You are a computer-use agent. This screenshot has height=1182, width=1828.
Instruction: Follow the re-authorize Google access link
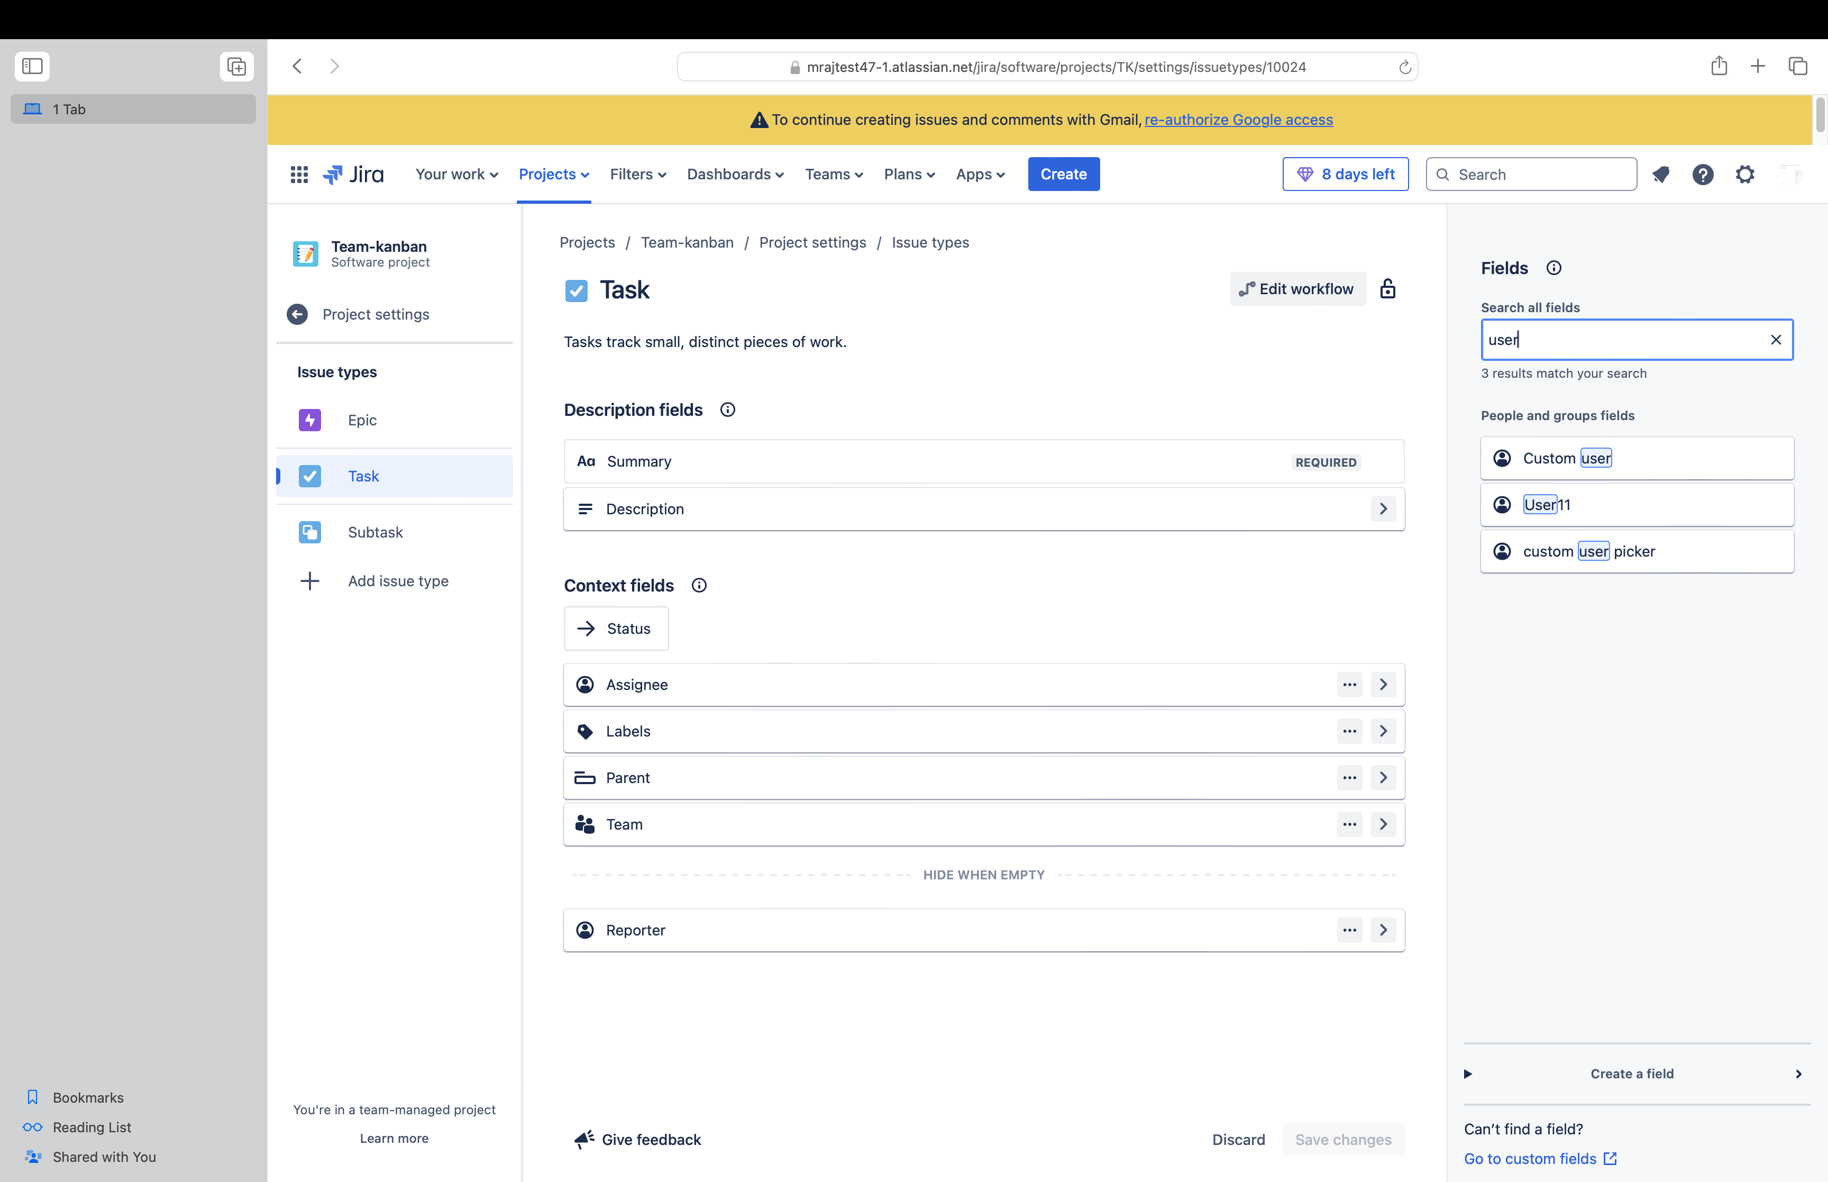pos(1238,120)
